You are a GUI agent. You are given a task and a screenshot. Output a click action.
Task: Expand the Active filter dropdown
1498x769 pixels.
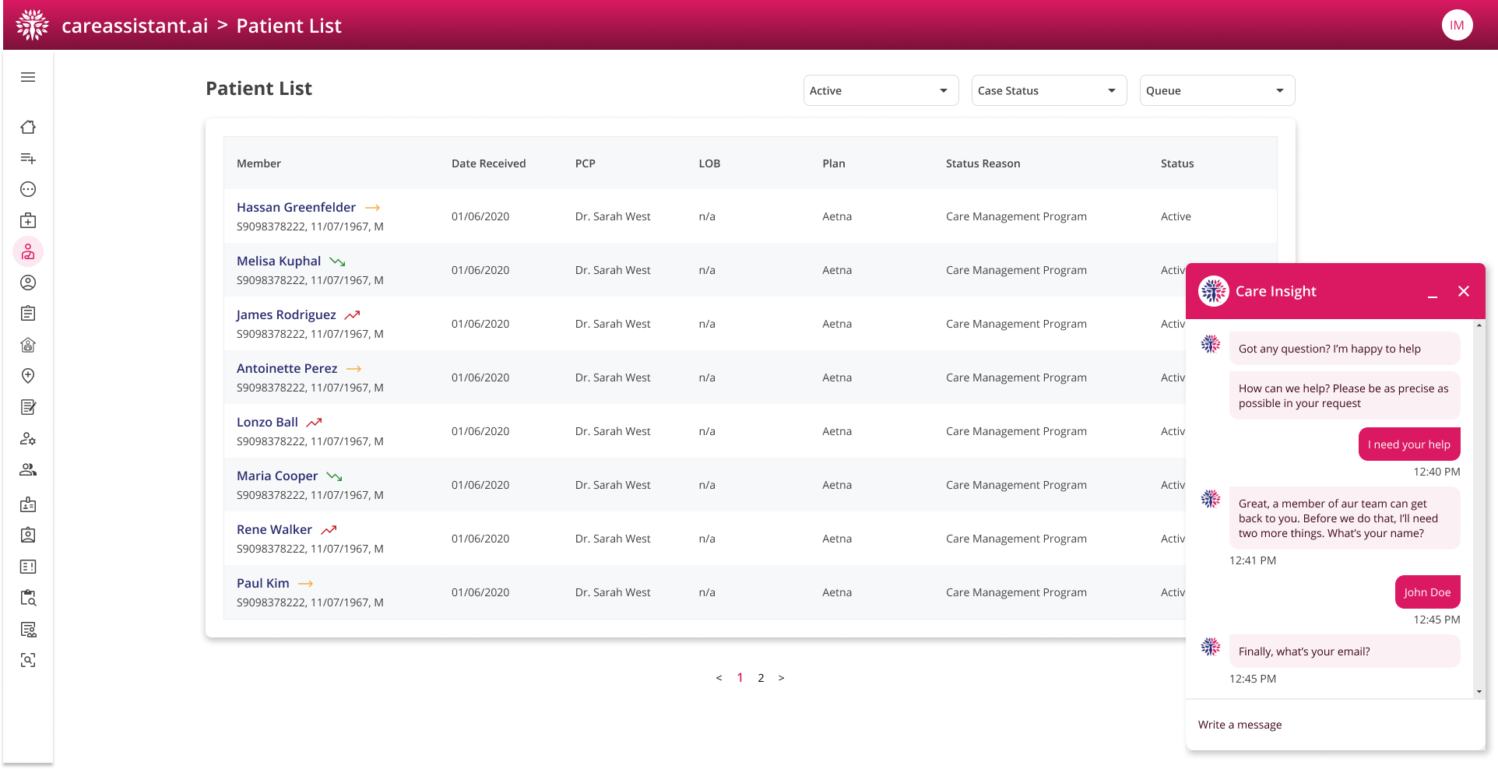coord(881,90)
